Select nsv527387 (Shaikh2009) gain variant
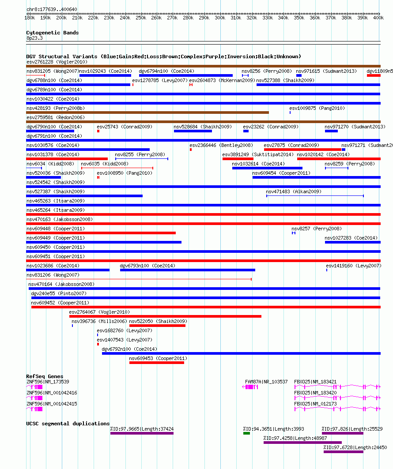393x469 pixels. [x=84, y=196]
